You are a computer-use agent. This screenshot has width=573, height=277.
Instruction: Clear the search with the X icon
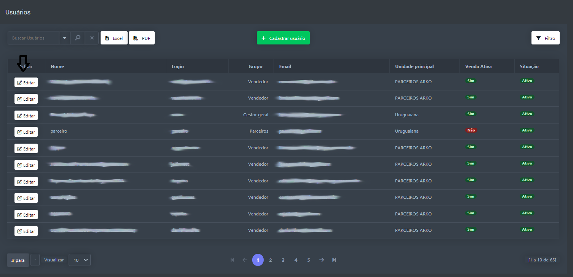click(92, 38)
